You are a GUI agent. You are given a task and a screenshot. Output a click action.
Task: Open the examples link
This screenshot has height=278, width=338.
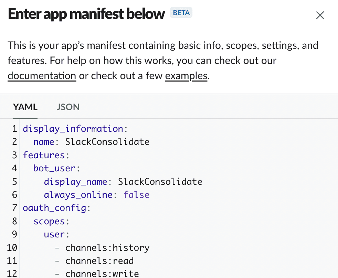(x=186, y=75)
